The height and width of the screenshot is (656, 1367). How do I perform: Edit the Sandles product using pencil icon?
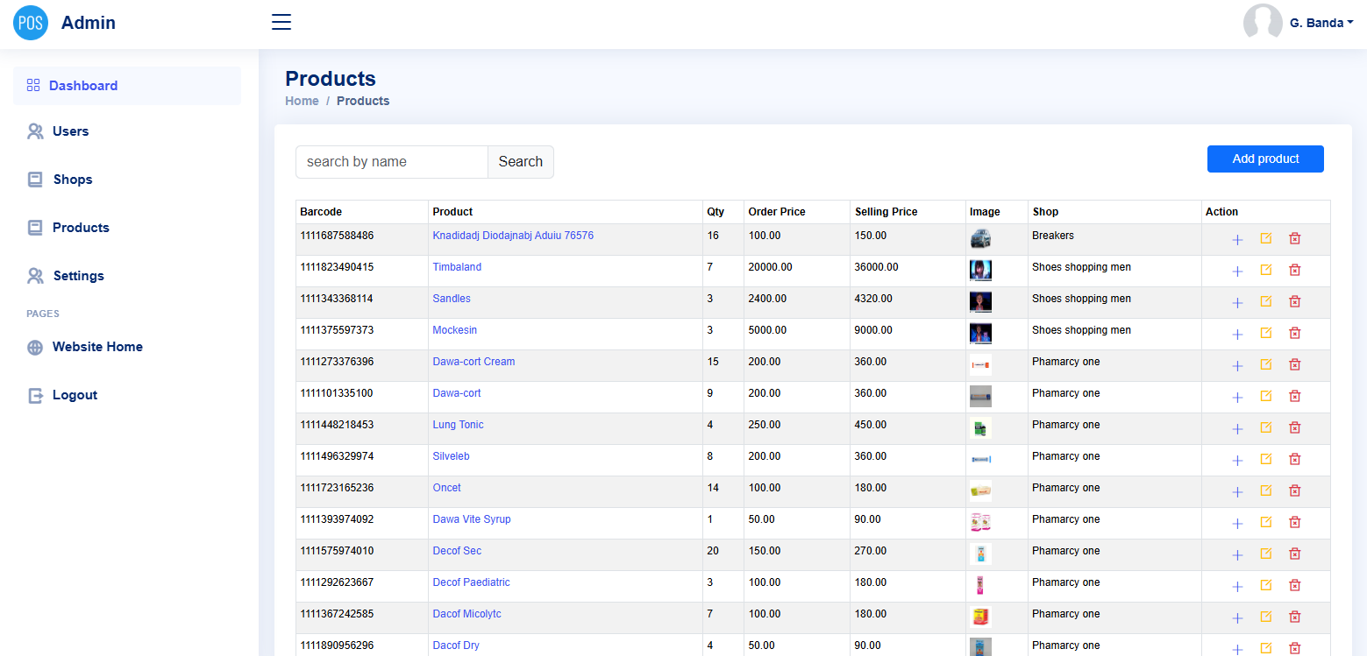click(1265, 301)
